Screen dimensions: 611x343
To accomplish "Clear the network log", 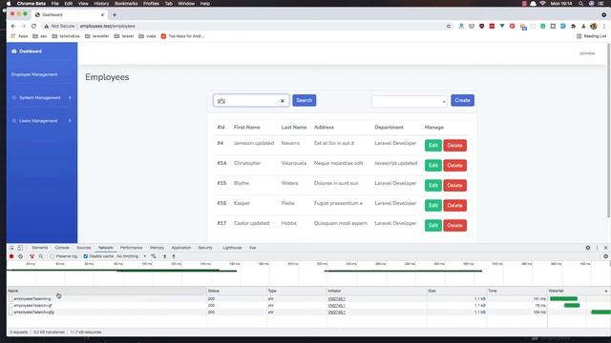I will click(x=21, y=256).
